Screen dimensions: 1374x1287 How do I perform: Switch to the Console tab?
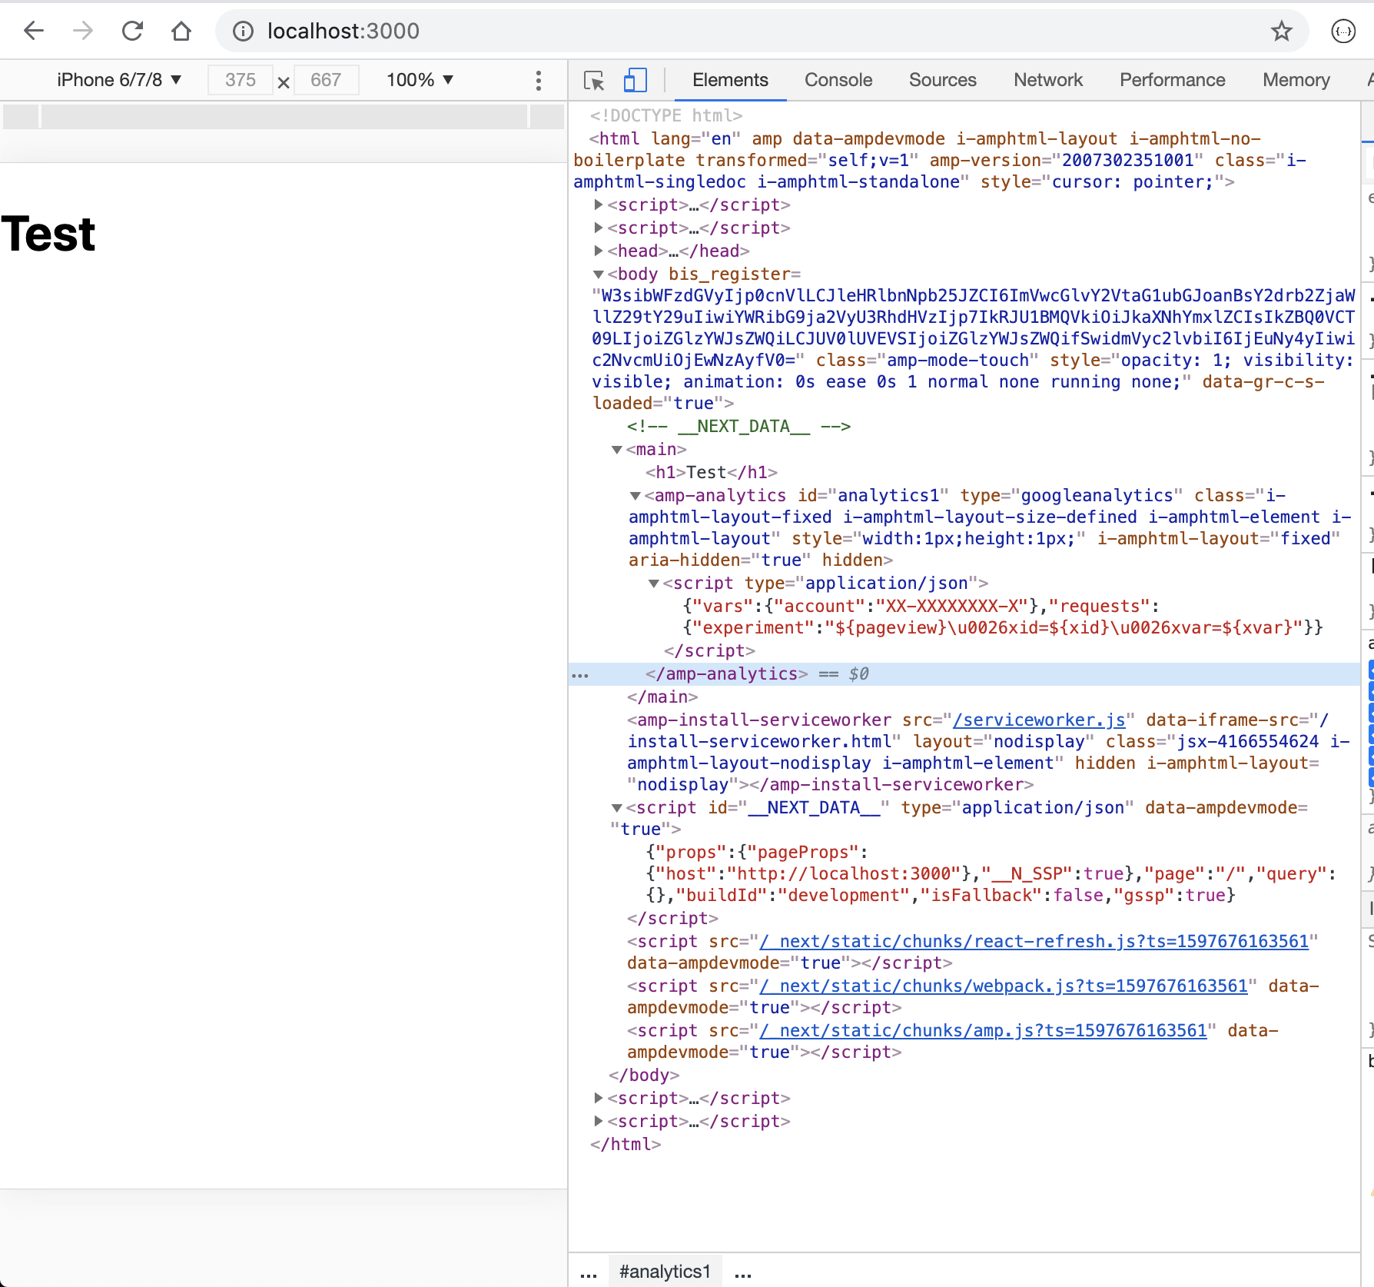pyautogui.click(x=838, y=80)
